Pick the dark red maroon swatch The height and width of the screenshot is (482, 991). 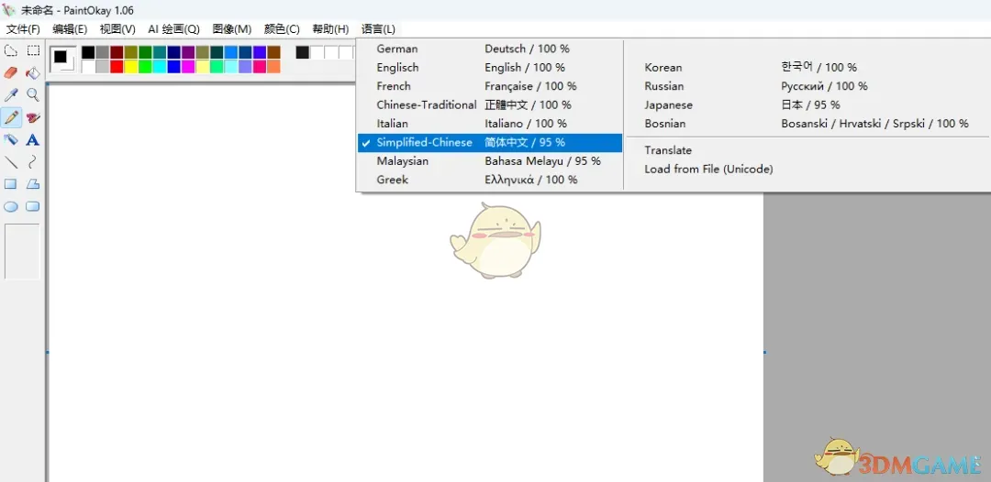[117, 52]
